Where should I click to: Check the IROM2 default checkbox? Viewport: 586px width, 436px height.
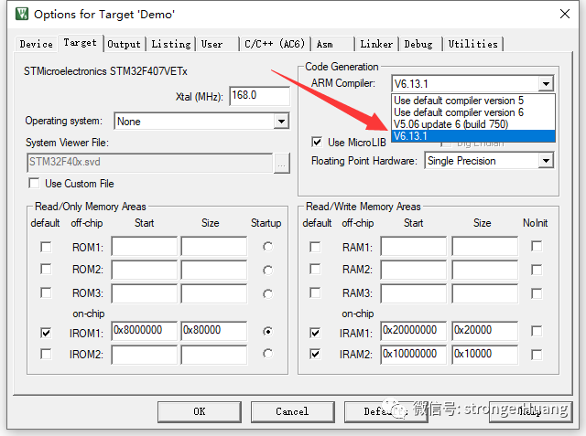(46, 354)
